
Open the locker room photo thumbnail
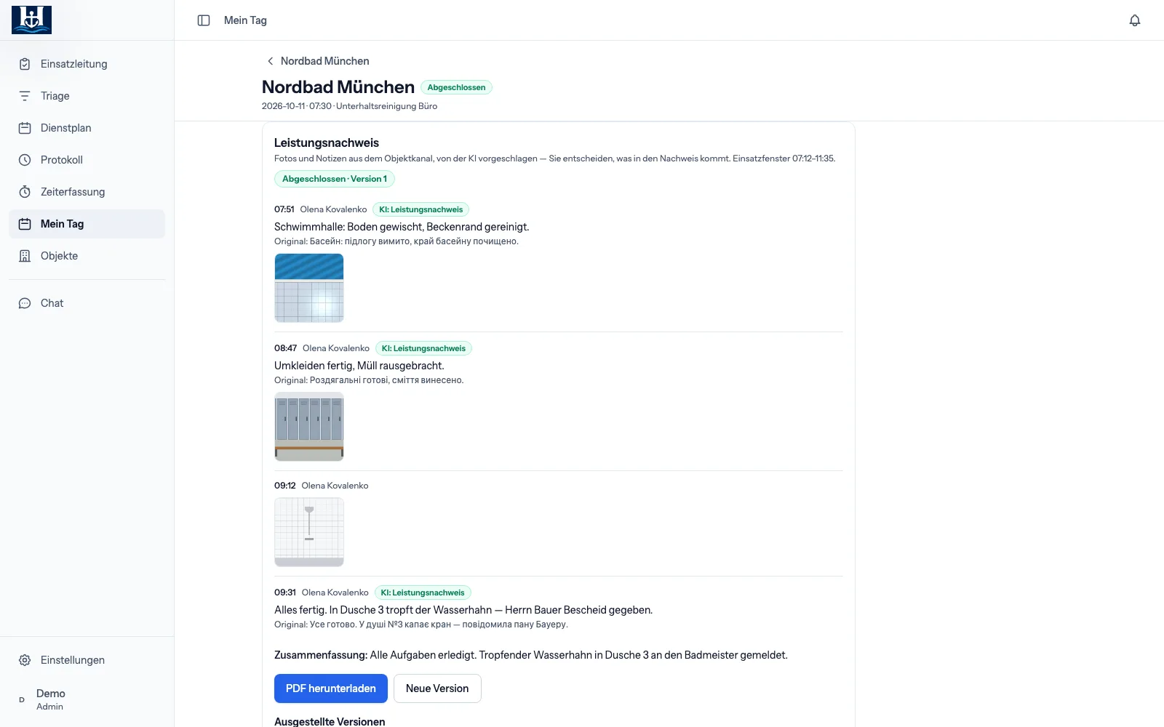click(309, 427)
